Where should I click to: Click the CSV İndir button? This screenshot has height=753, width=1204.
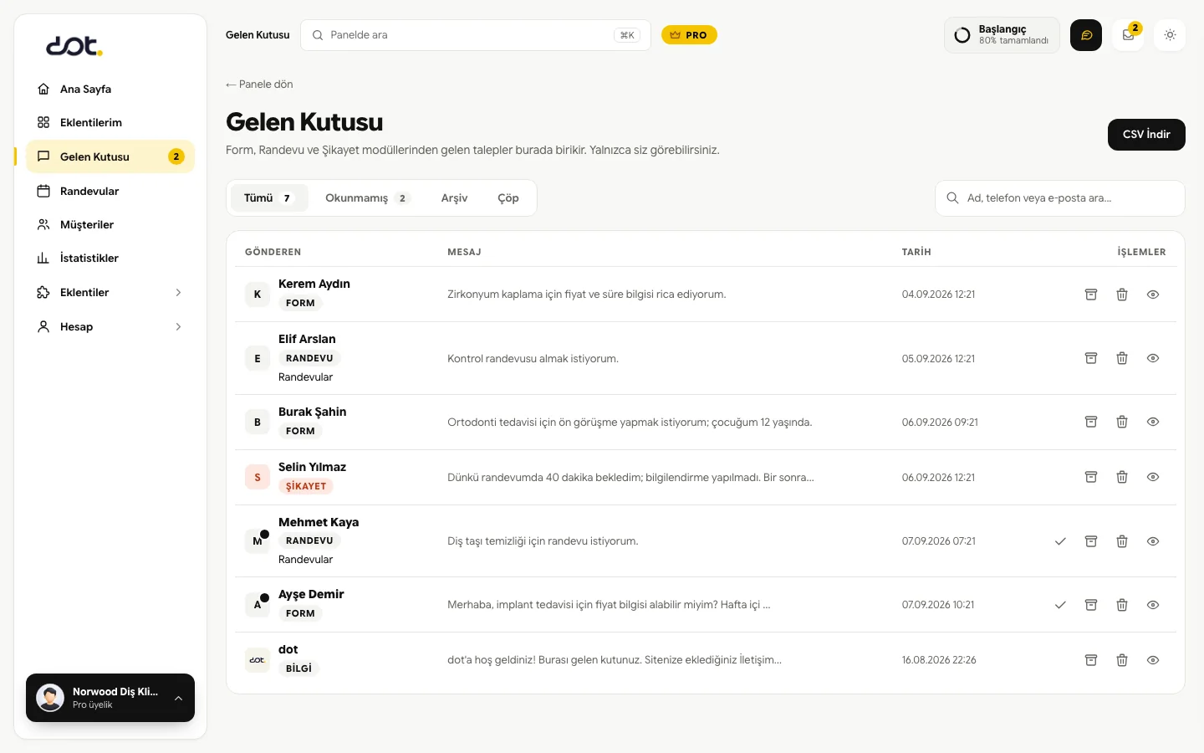pos(1146,135)
